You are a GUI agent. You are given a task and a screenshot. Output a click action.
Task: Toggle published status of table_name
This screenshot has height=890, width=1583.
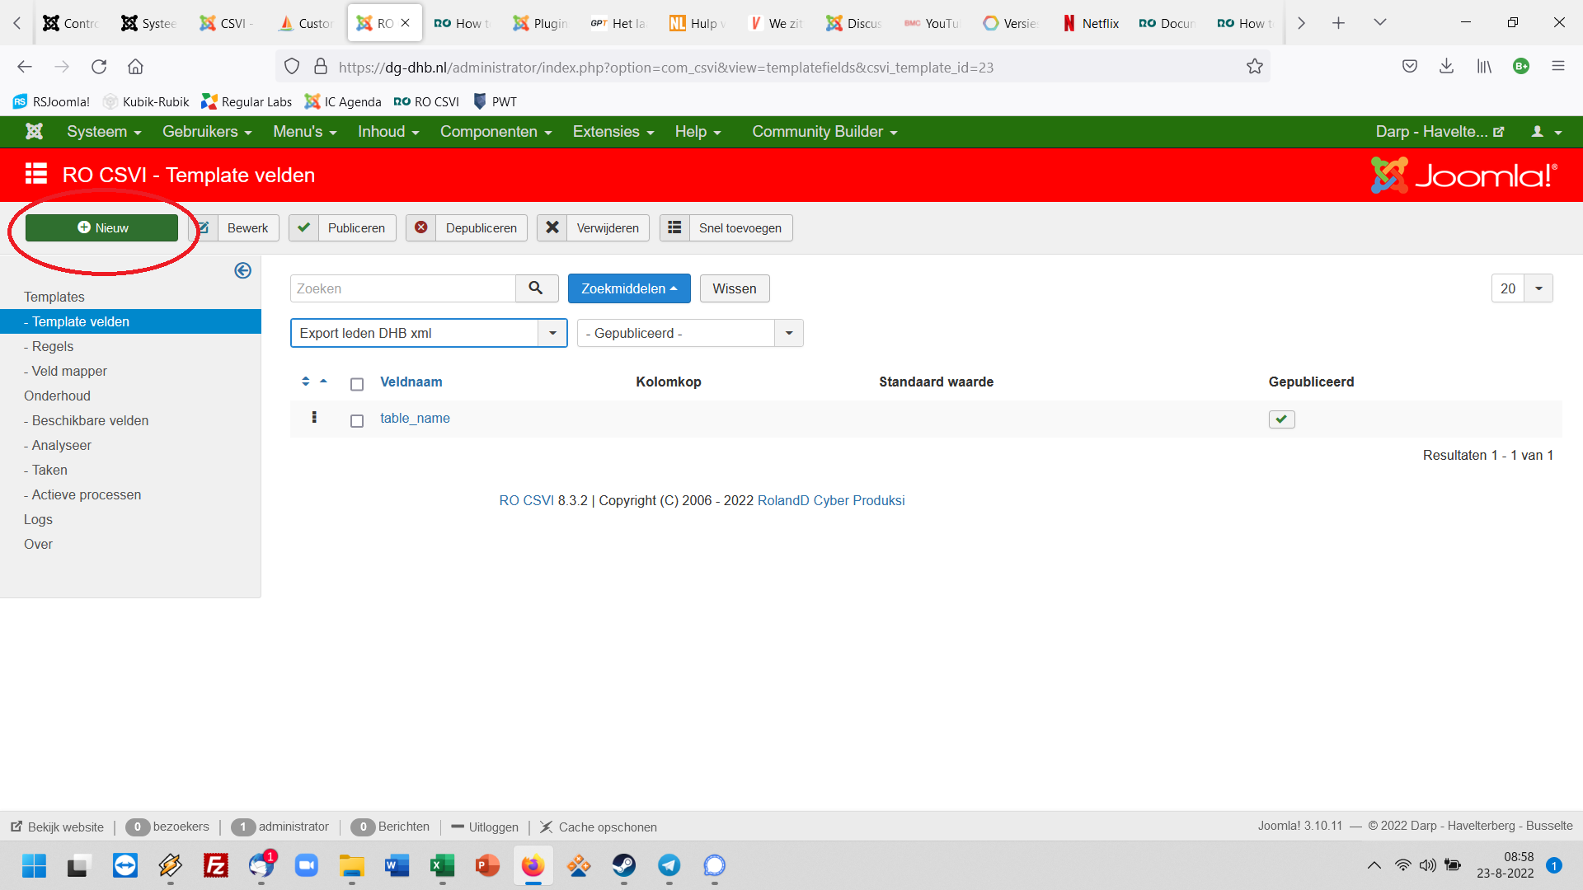coord(1281,419)
